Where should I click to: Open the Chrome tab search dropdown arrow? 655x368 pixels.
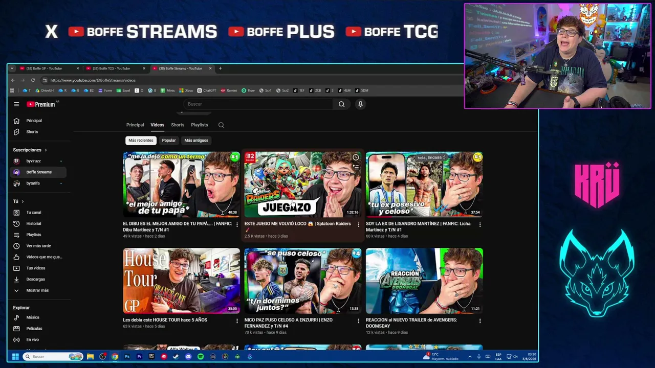click(12, 68)
